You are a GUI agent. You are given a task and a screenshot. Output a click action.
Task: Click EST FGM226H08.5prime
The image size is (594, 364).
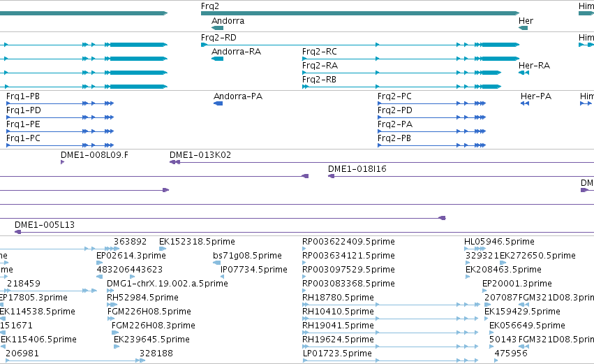pyautogui.click(x=149, y=312)
